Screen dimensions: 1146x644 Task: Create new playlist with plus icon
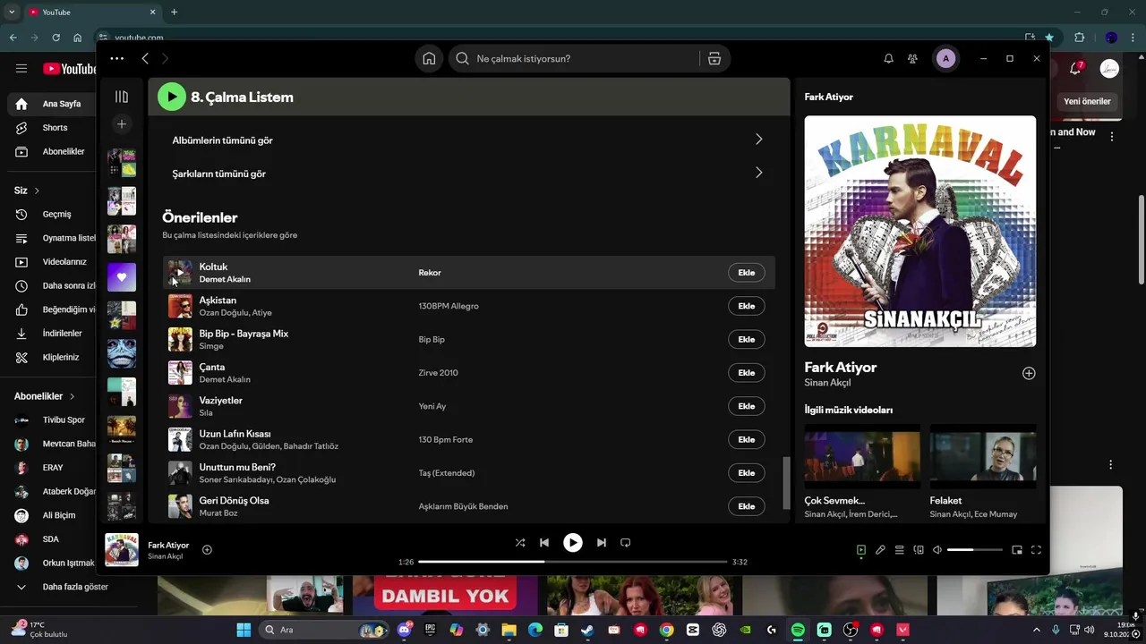pyautogui.click(x=122, y=123)
